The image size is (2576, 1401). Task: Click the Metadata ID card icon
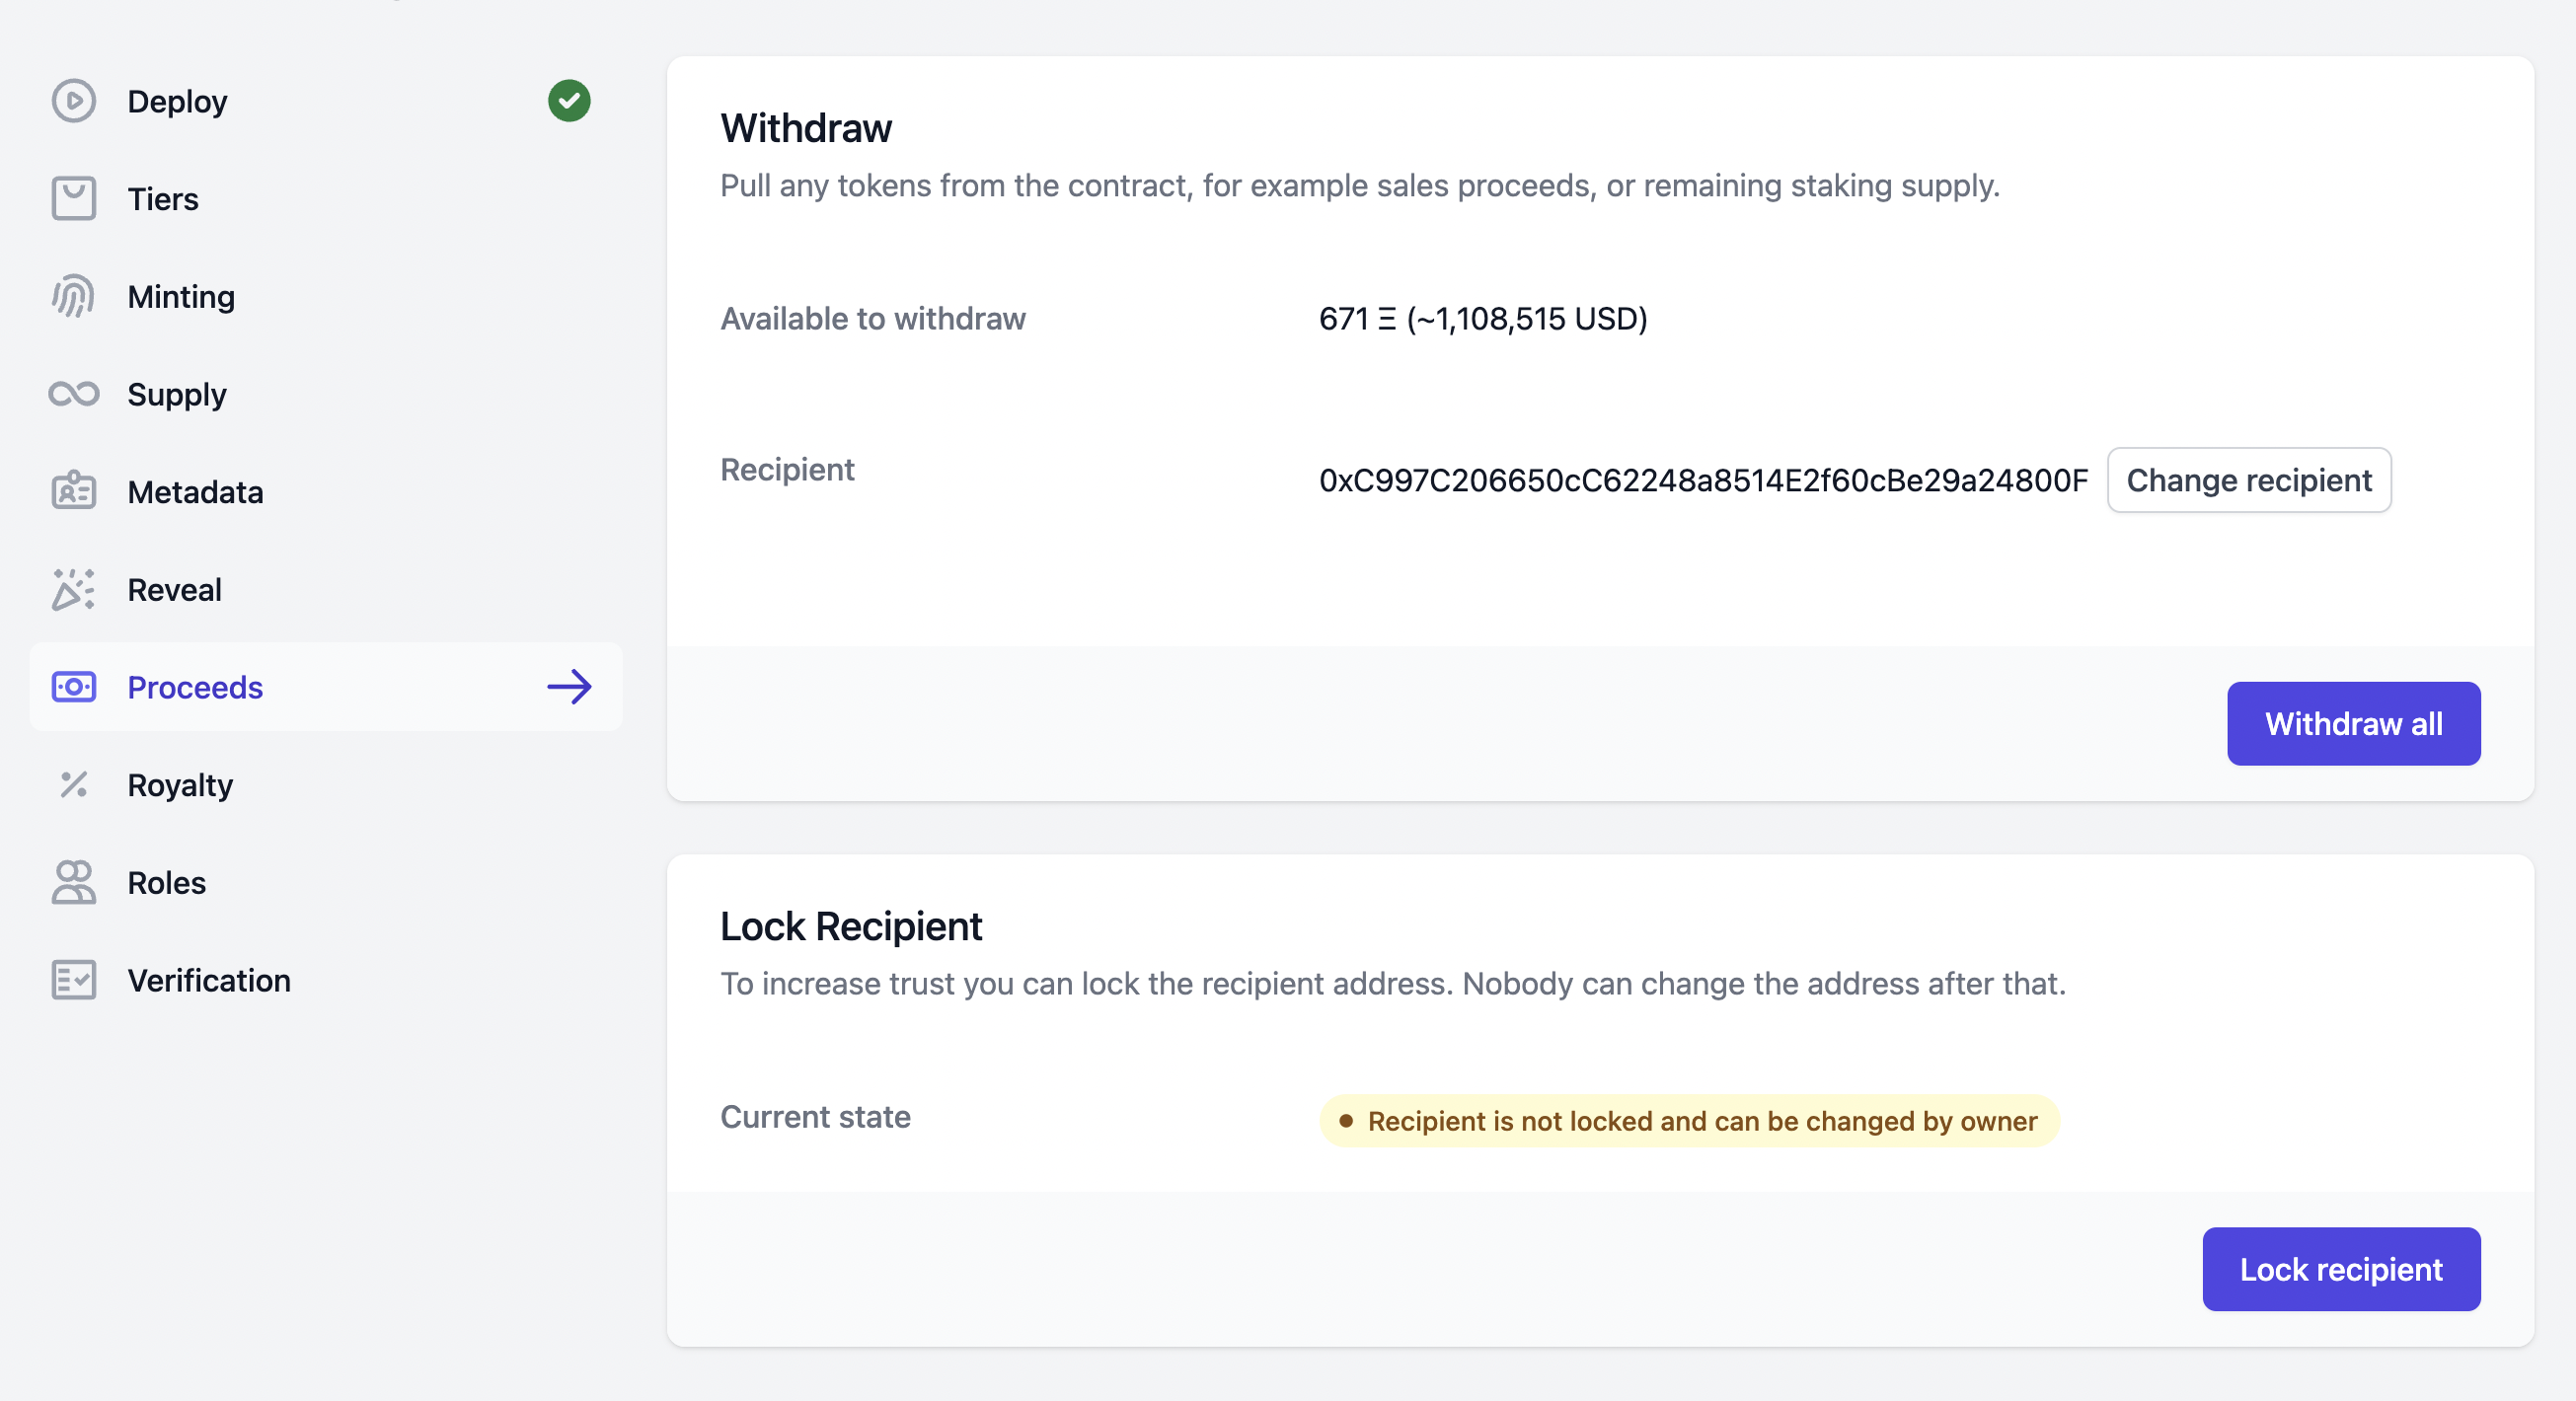tap(73, 491)
